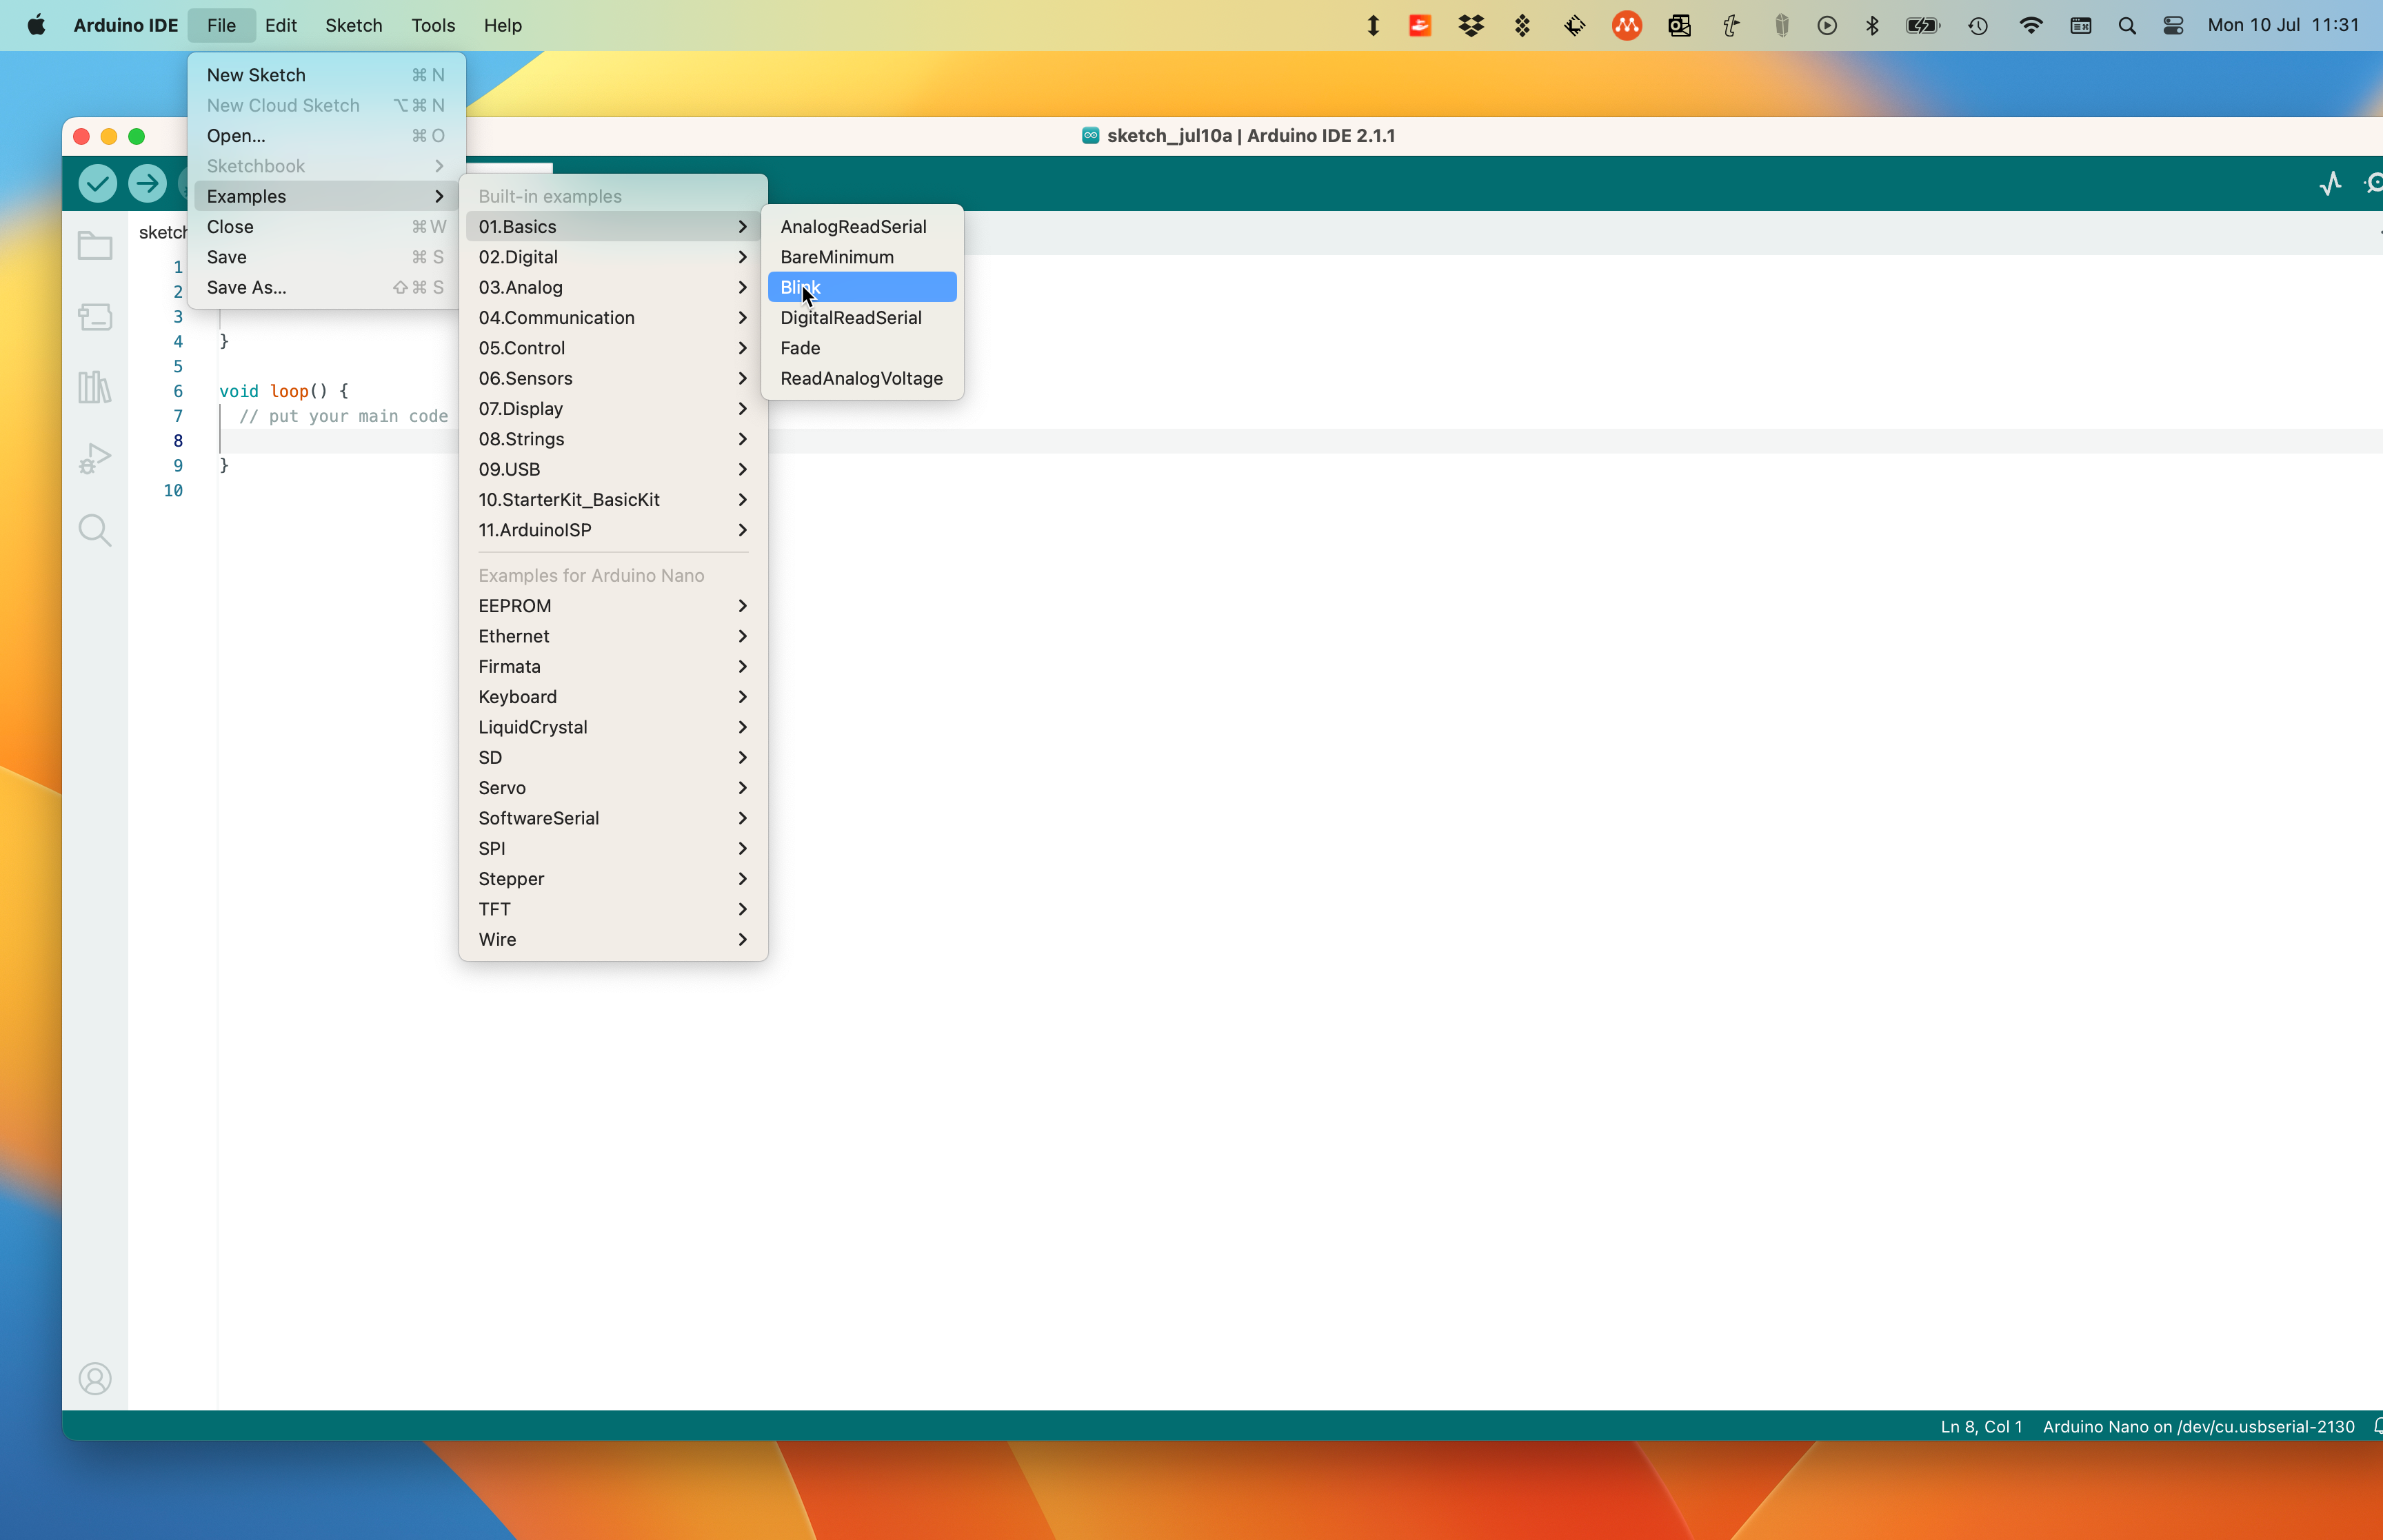Expand the 08.Strings examples submenu
Screen dimensions: 2383x1540
coord(613,439)
